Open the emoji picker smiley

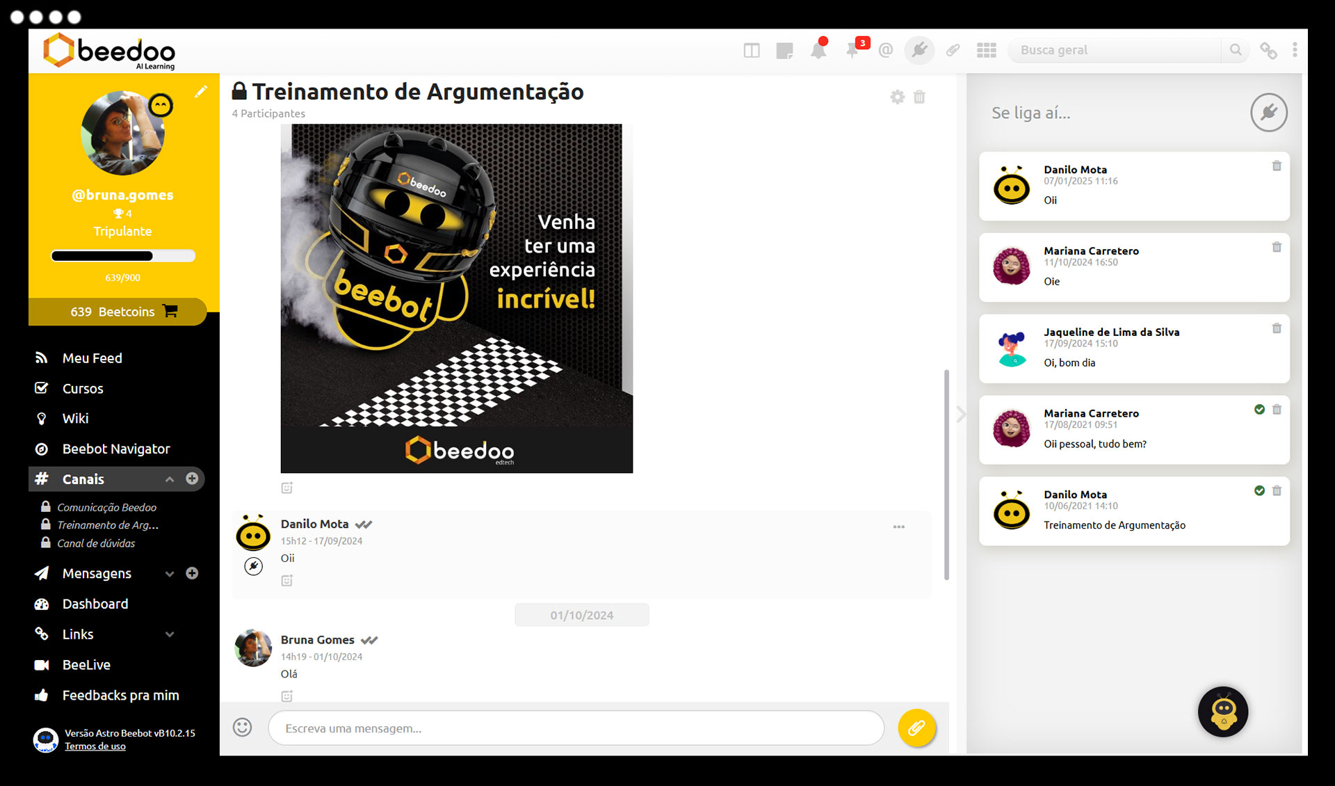tap(242, 728)
